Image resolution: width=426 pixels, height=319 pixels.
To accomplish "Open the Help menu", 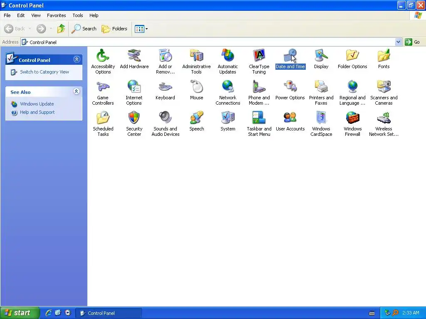I will [x=94, y=15].
